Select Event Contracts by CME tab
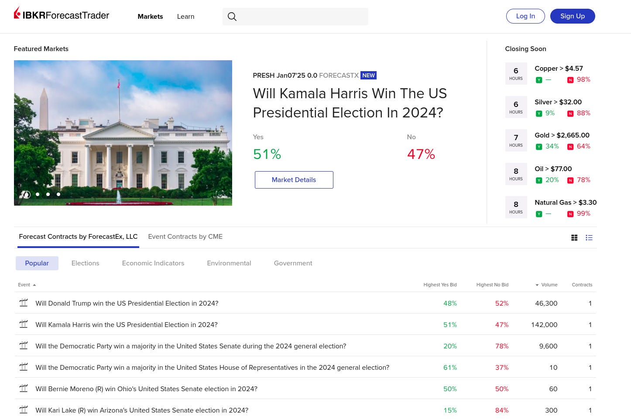This screenshot has height=420, width=631. tap(185, 237)
